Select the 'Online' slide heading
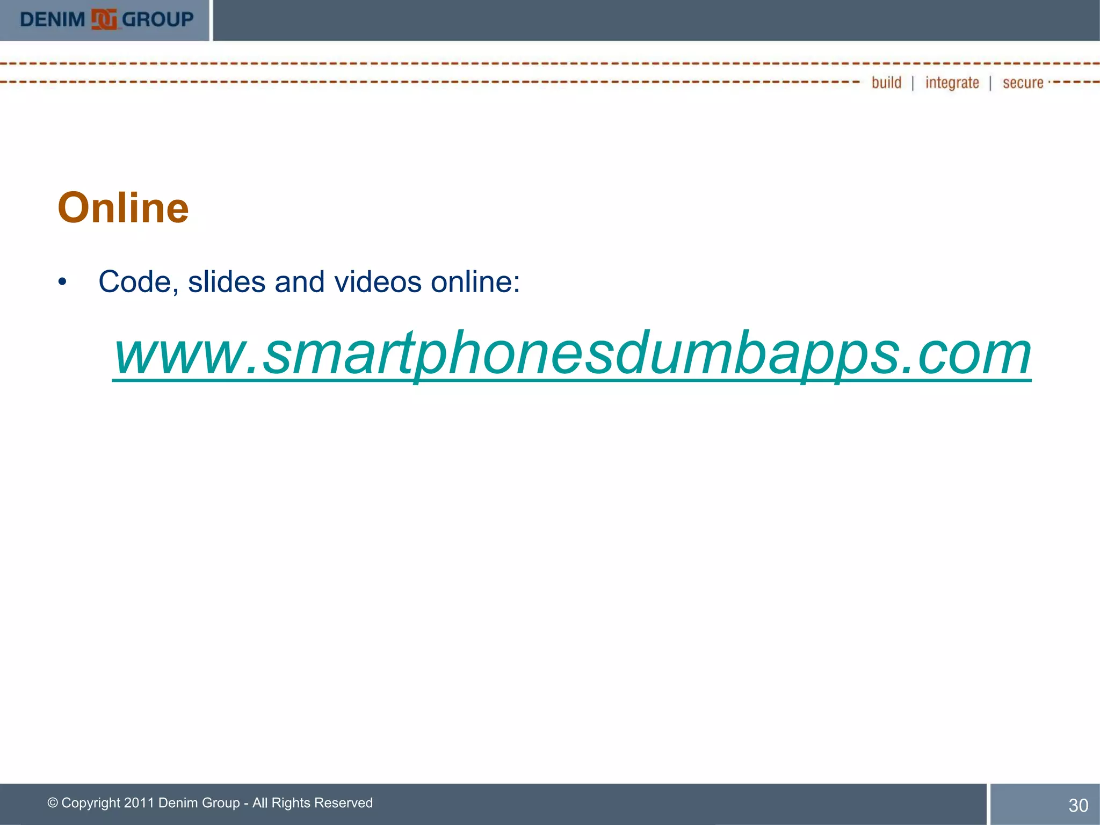1100x825 pixels. click(x=124, y=207)
